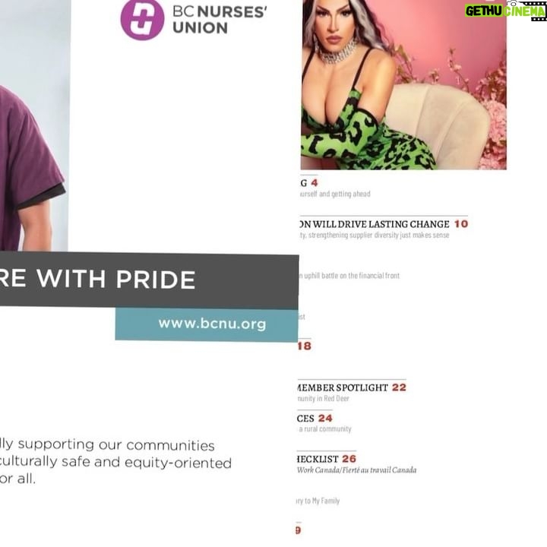The width and height of the screenshot is (547, 547).
Task: Click the BC Nurses' Union title text
Action: [x=220, y=20]
